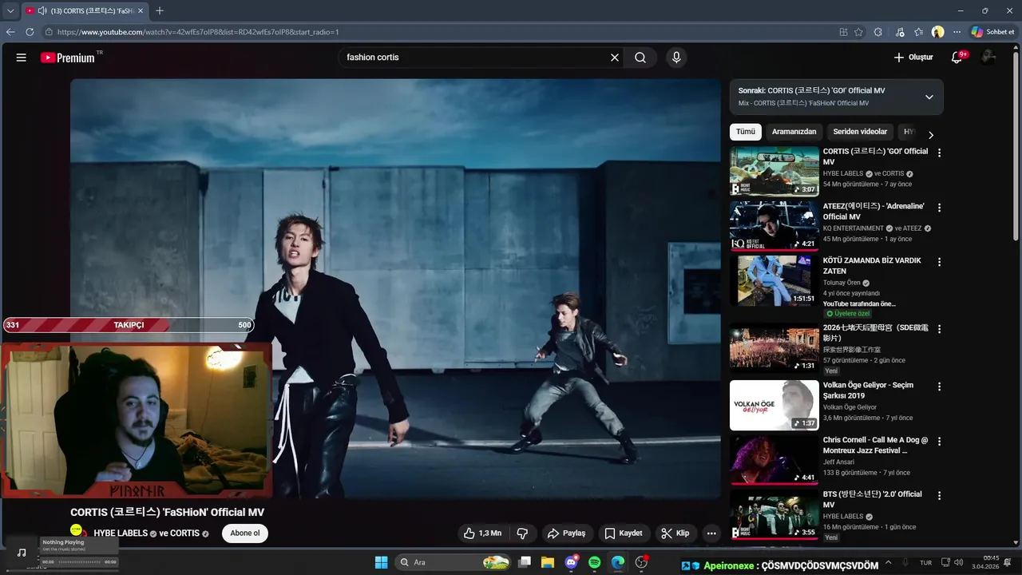Open Spotify from the taskbar
The image size is (1022, 575).
click(x=595, y=562)
